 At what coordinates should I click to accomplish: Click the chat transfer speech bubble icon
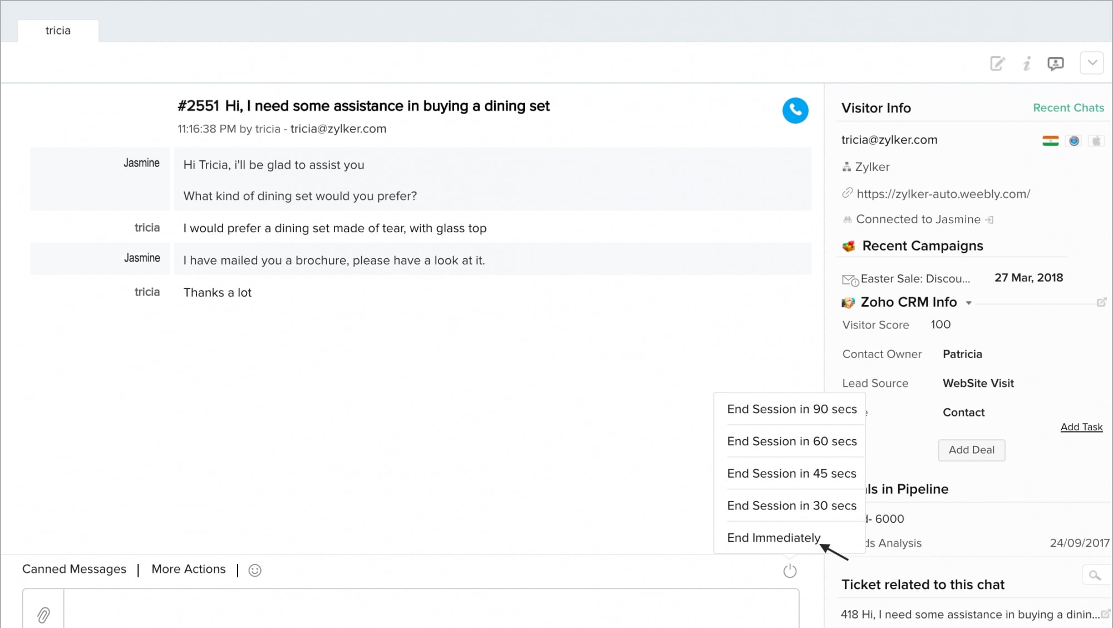(x=1055, y=63)
